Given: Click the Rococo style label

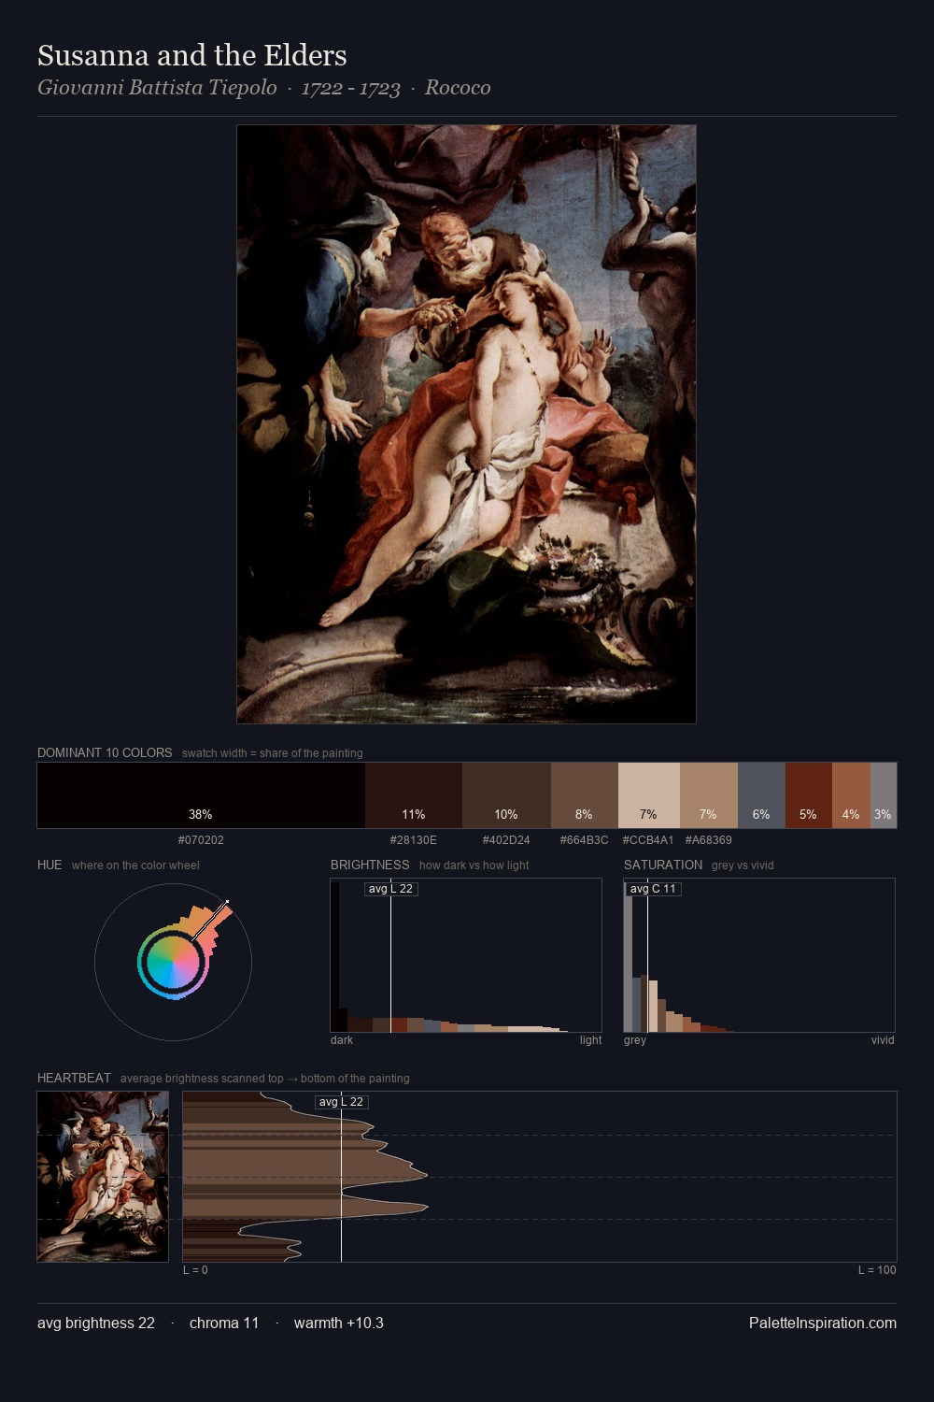Looking at the screenshot, I should [458, 88].
